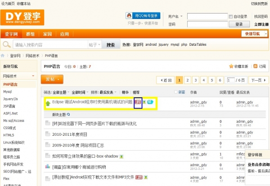Image resolution: width=270 pixels, height=186 pixels.
Task: Click the 推荐 filter link
Action: (136, 92)
